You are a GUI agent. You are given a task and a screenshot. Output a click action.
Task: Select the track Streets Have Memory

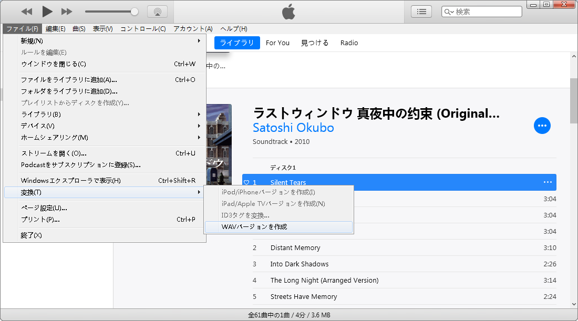coord(405,296)
